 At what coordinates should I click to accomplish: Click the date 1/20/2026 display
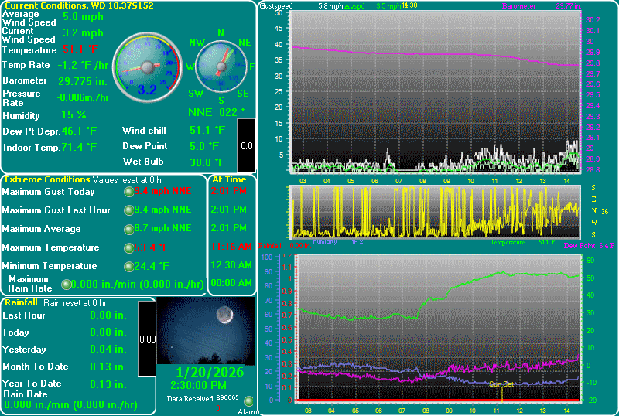point(205,372)
